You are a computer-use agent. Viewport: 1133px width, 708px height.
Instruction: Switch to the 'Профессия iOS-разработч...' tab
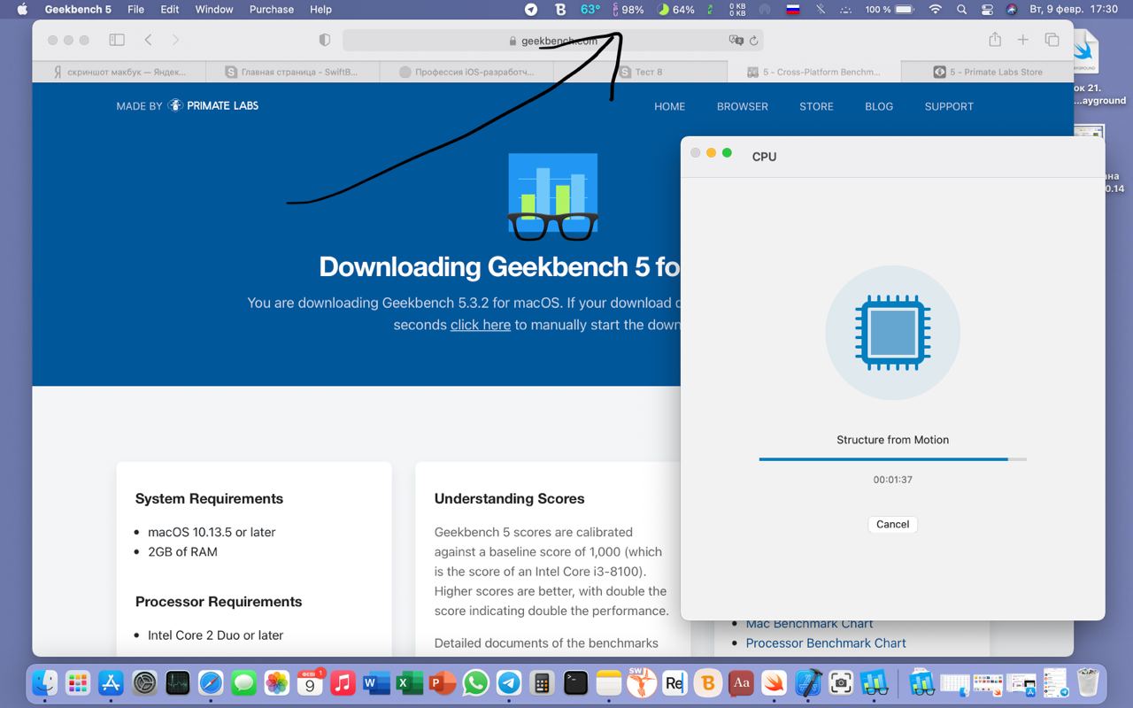[x=466, y=72]
